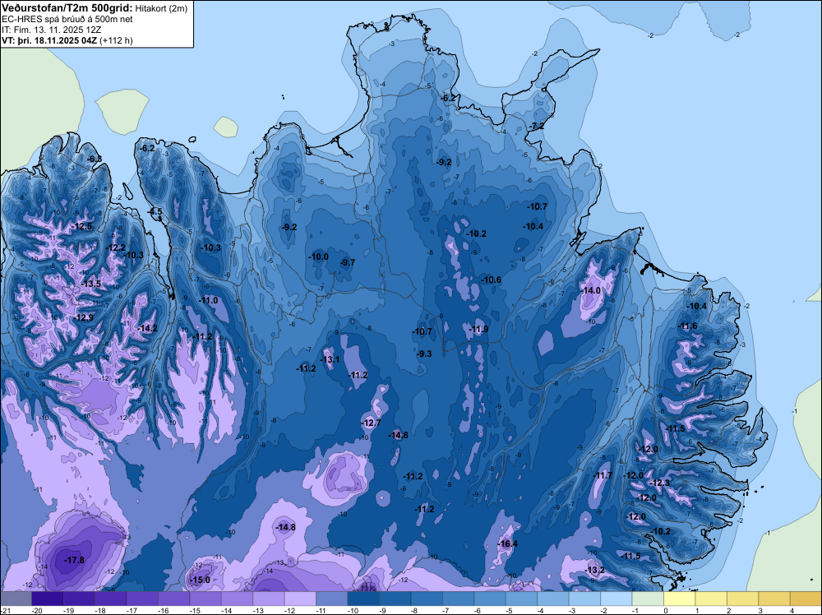Click the legend scale label 4
Screen dimensions: 822x615
tap(792, 610)
